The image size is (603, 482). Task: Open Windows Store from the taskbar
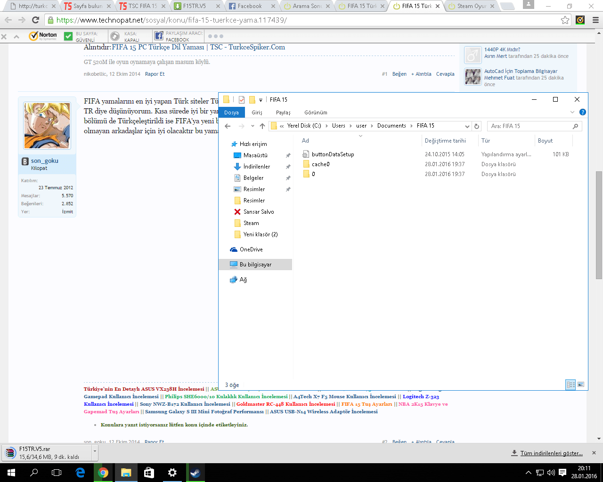pos(149,473)
